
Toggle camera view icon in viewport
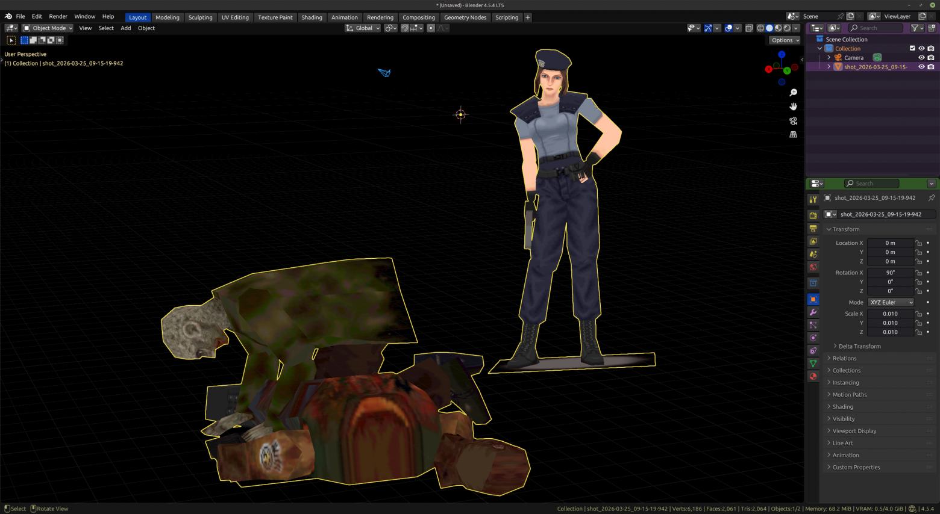[x=793, y=120]
